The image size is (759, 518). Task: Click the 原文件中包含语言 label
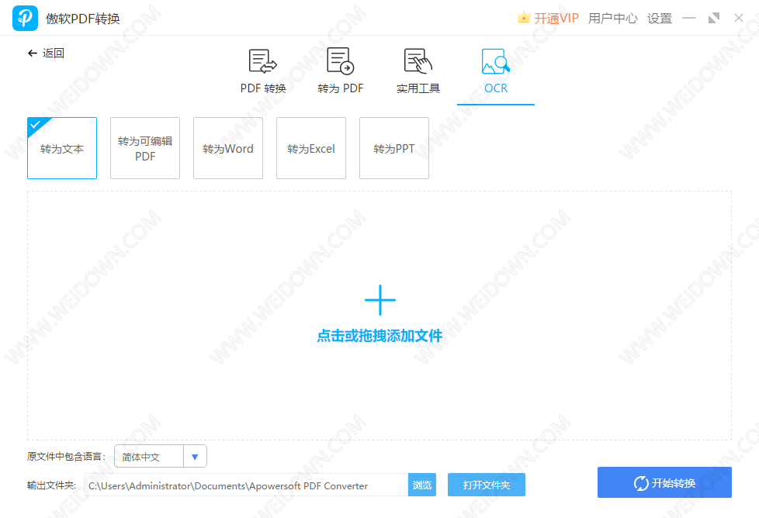click(66, 457)
